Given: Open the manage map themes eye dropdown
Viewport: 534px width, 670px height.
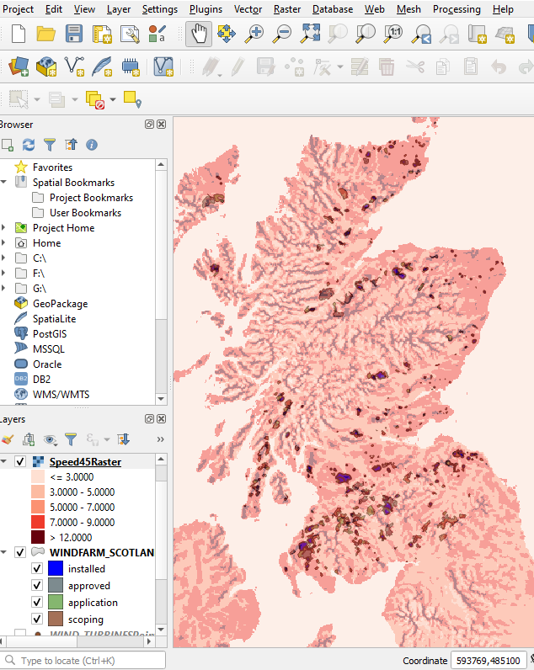Looking at the screenshot, I should pyautogui.click(x=51, y=439).
